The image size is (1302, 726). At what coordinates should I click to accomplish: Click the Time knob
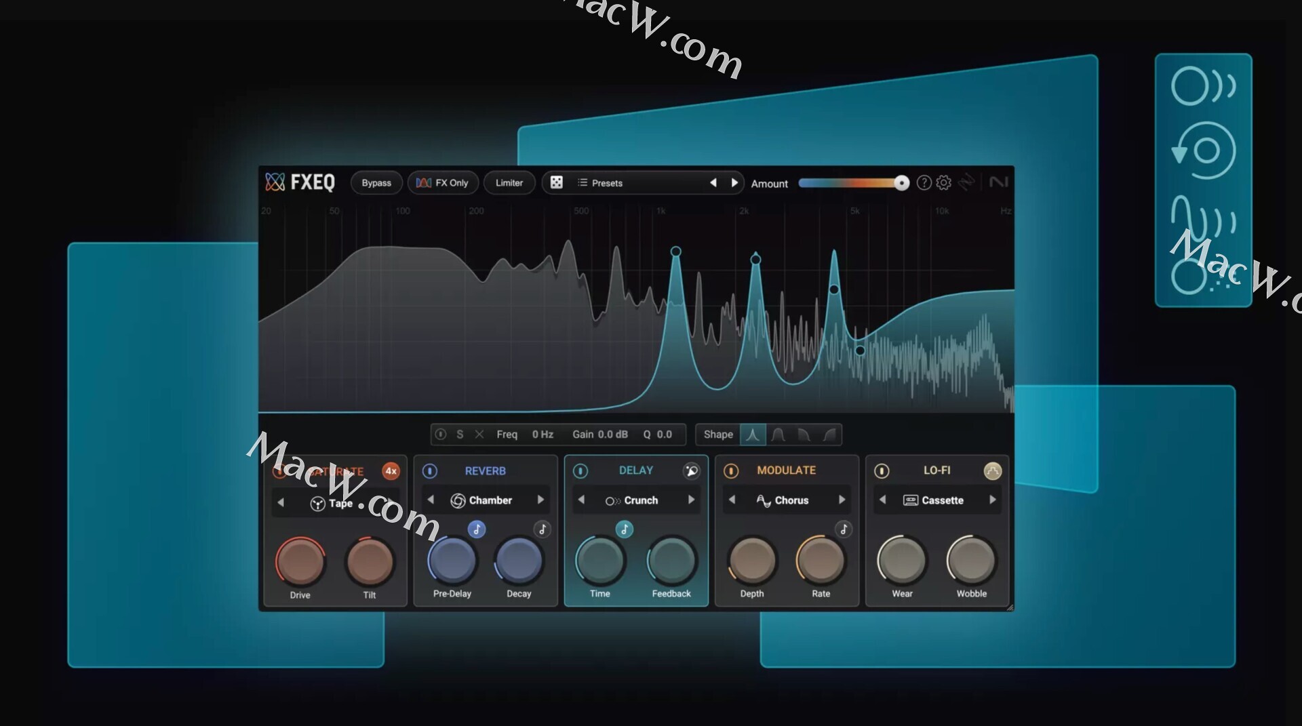600,560
